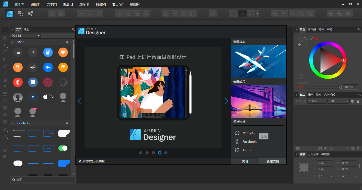Open layer cog settings in Layers panel
Viewport: 362px width, 190px height.
point(352,101)
